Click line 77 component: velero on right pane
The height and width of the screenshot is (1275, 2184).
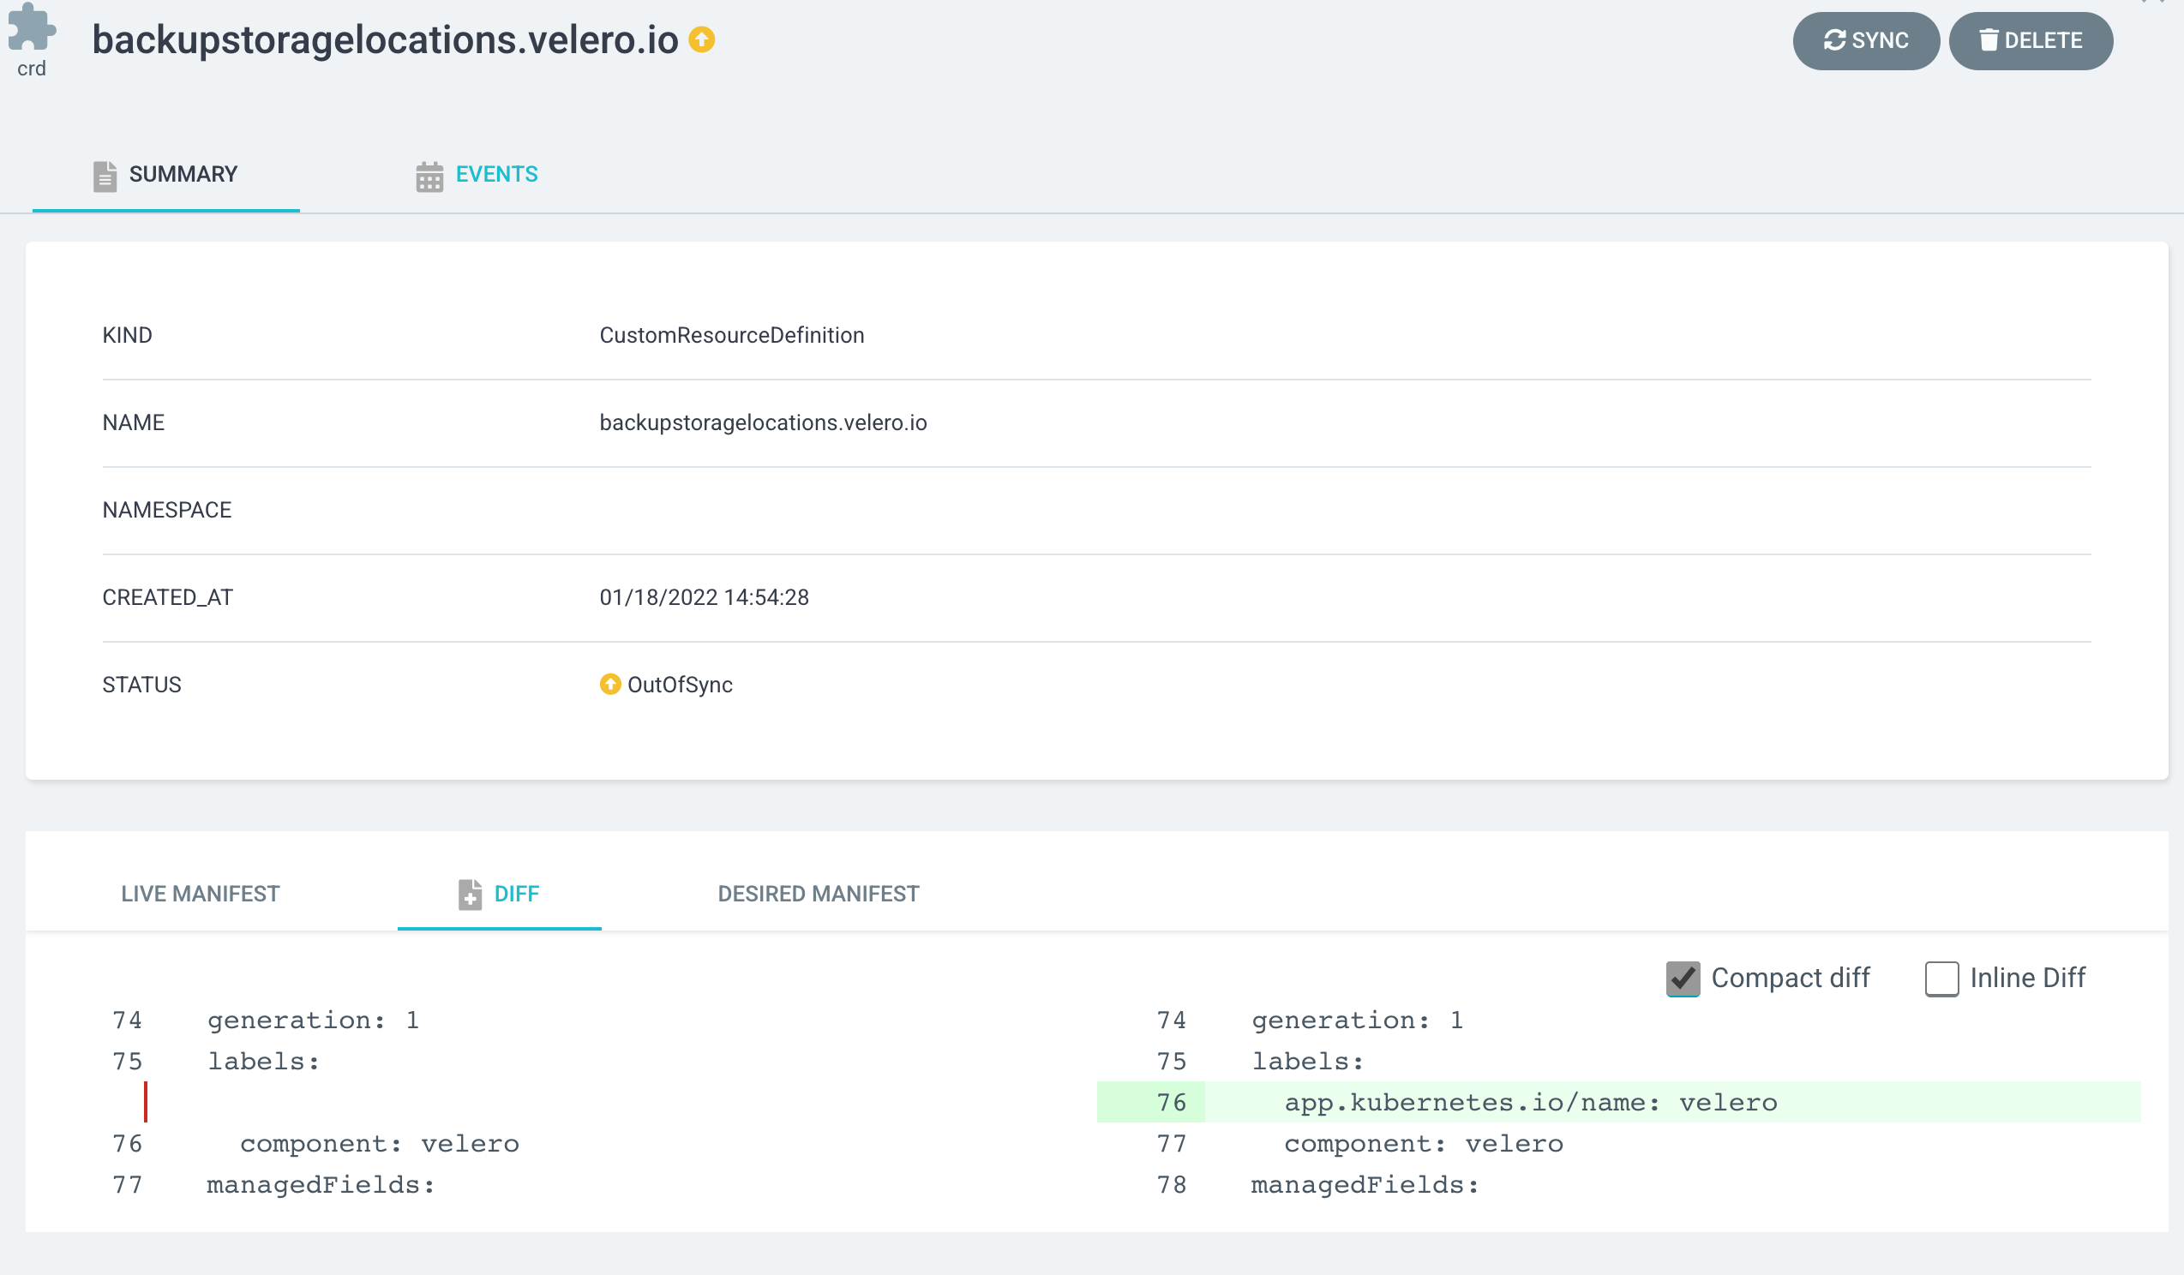(1423, 1143)
